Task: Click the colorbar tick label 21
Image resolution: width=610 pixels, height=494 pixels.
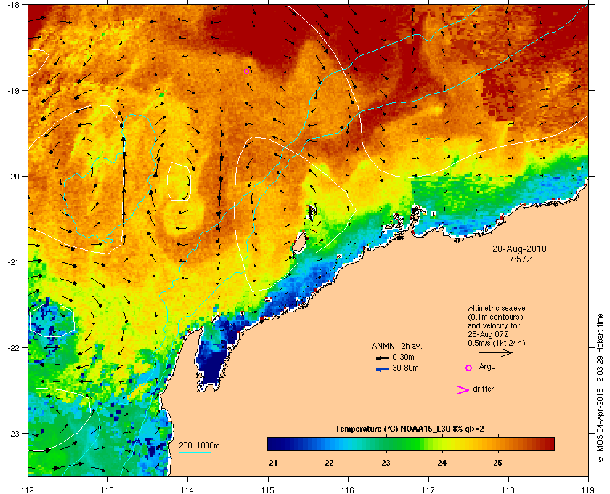Action: point(274,463)
